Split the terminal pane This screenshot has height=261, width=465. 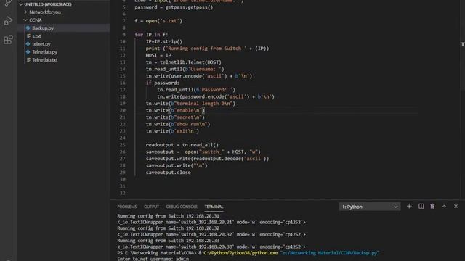tap(421, 207)
